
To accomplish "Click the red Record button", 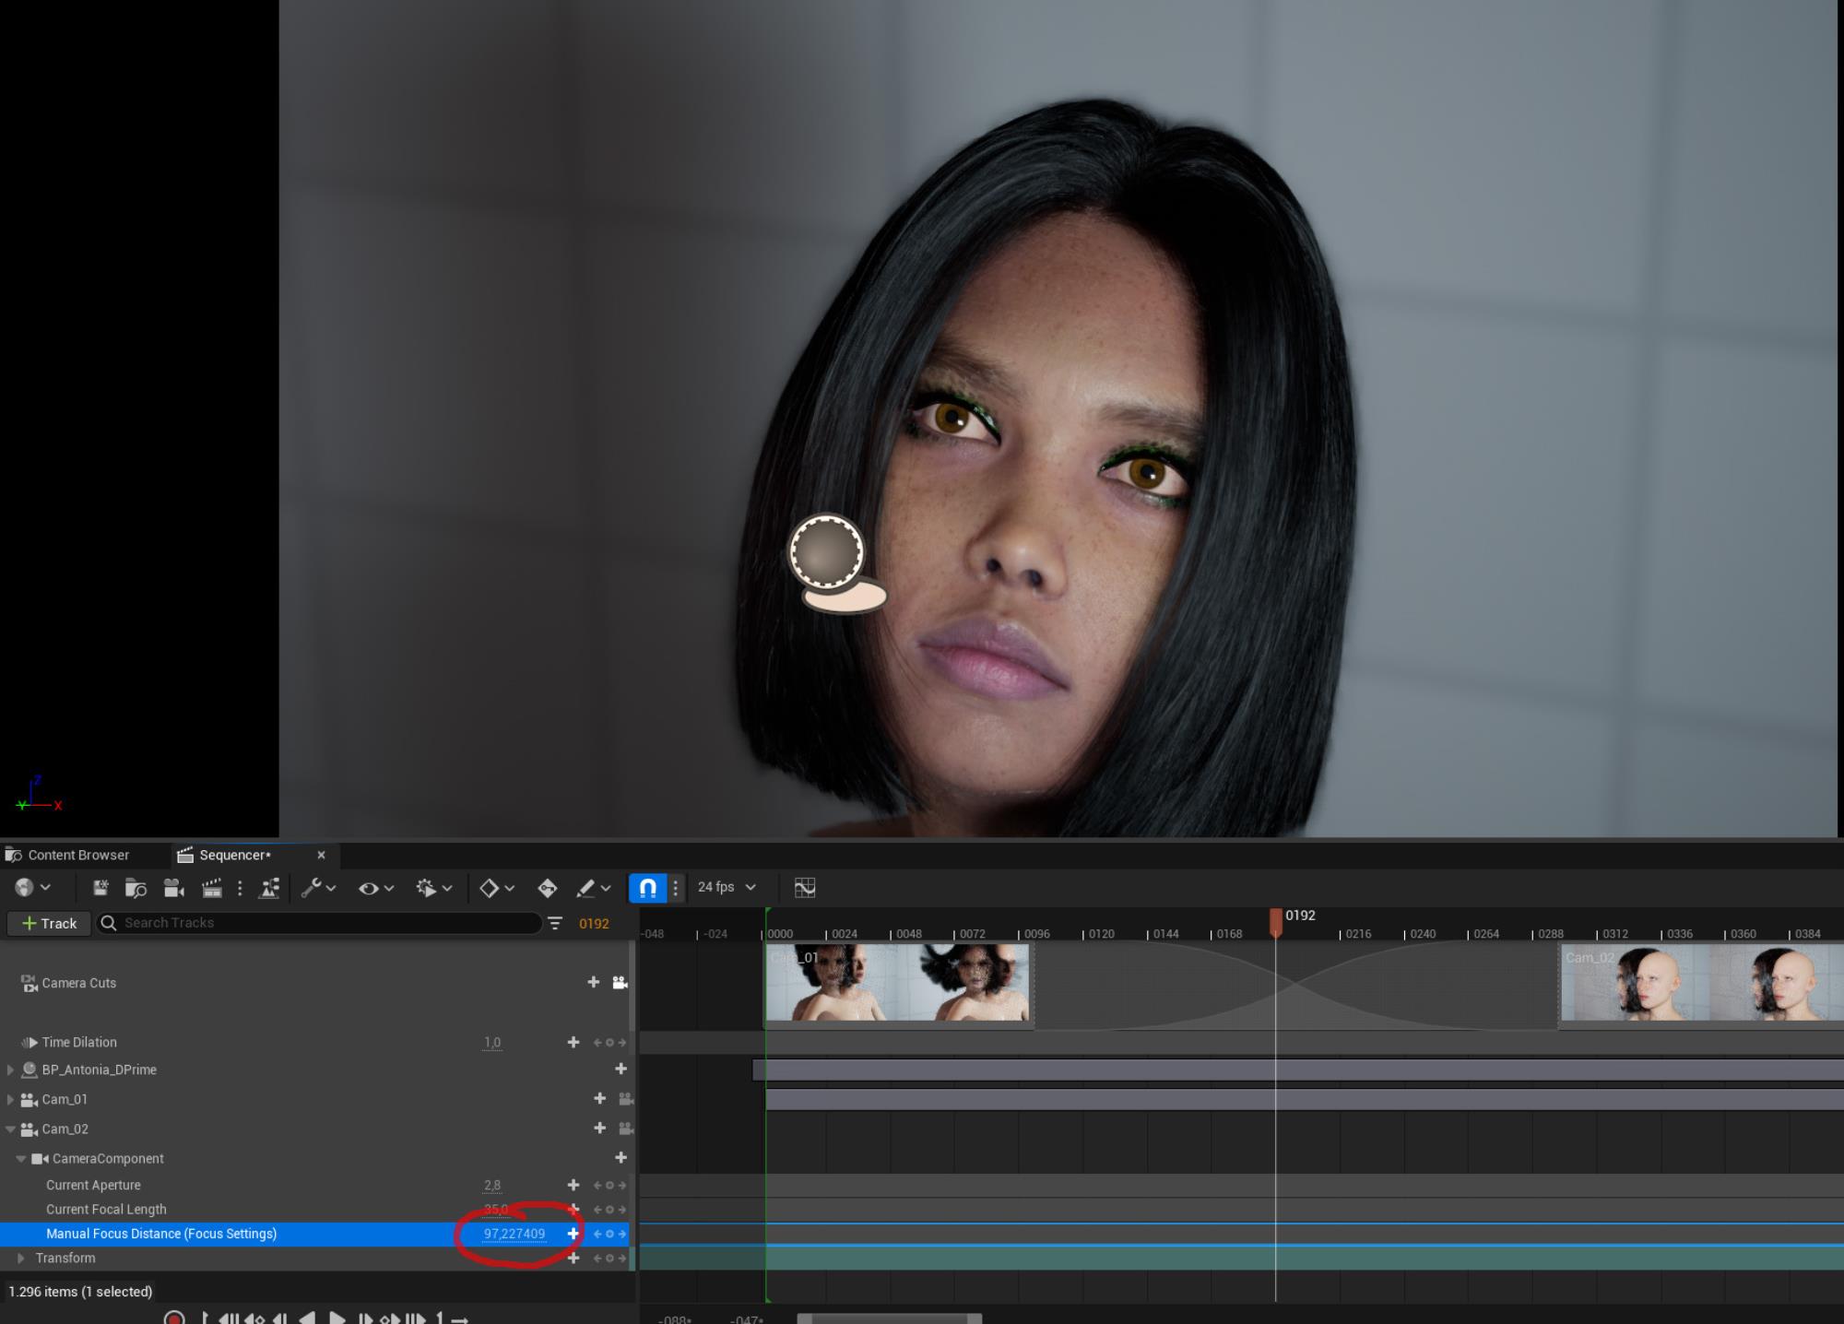I will pyautogui.click(x=173, y=1318).
